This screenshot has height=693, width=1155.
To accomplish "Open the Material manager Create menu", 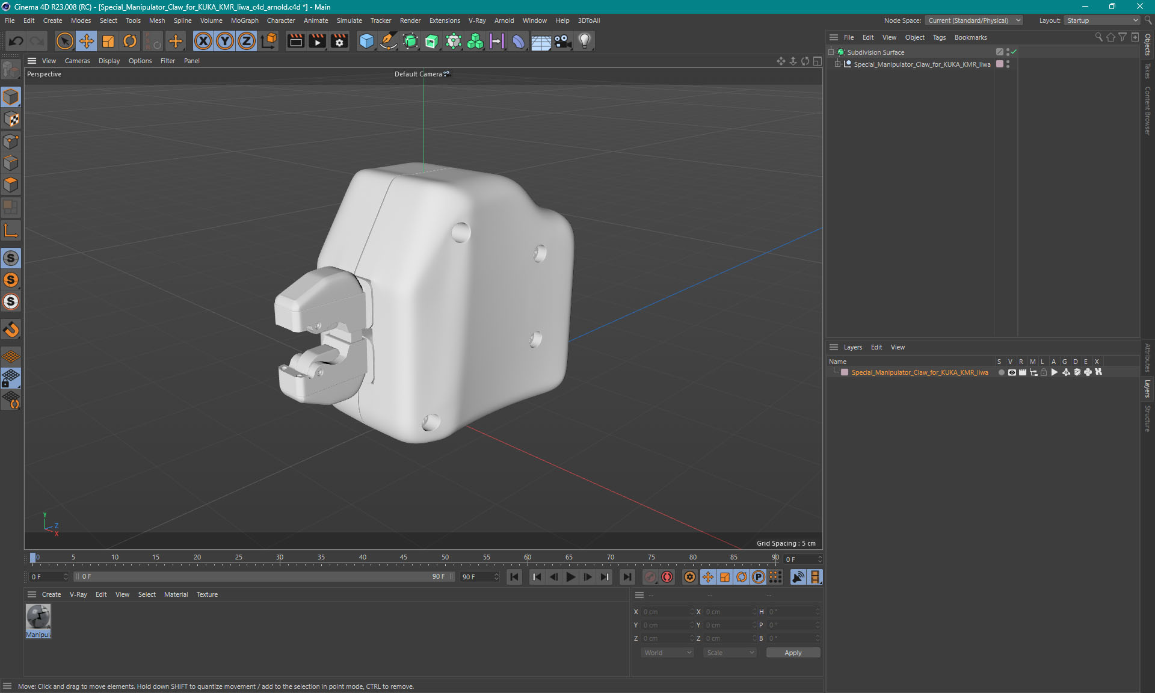I will tap(51, 594).
